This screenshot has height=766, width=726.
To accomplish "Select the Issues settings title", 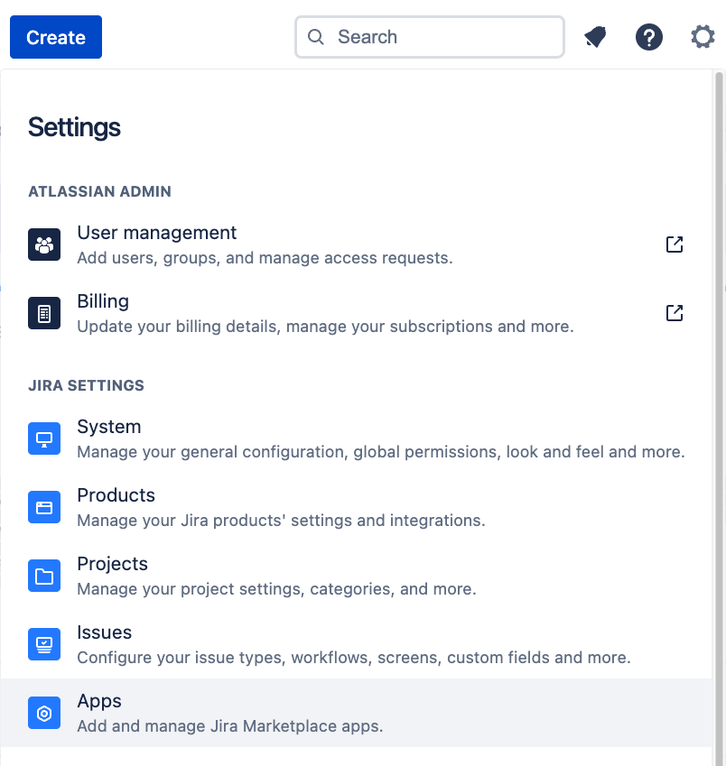I will (105, 632).
